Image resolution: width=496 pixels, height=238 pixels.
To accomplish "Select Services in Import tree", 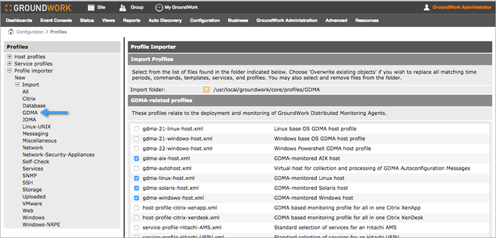I will (33, 169).
